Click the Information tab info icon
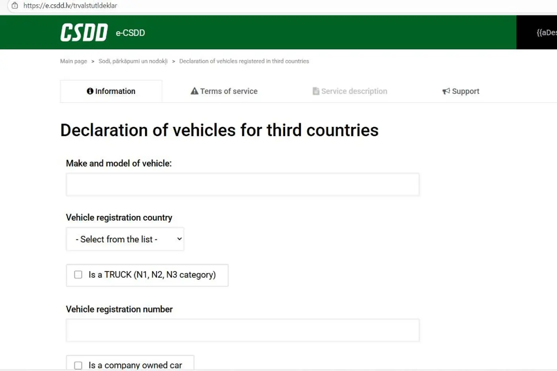Screen dimensions: 557x371 click(x=90, y=91)
